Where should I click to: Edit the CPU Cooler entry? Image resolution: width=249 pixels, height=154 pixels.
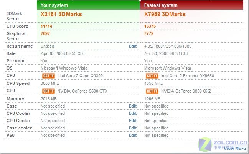click(x=133, y=113)
